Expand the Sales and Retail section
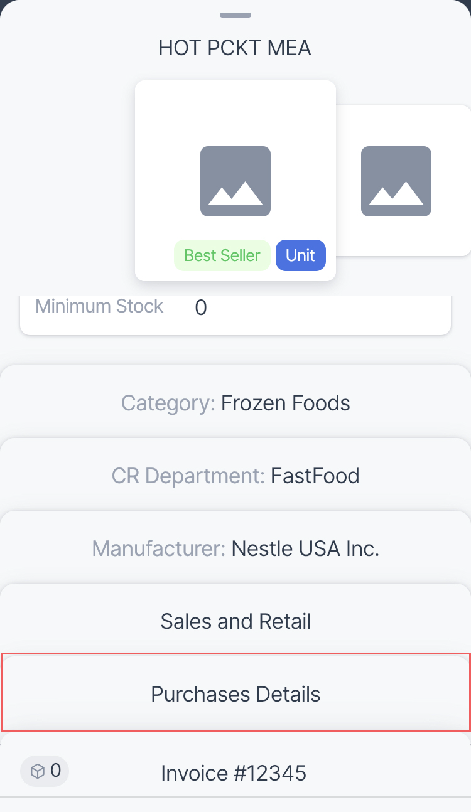The height and width of the screenshot is (812, 471). coord(235,621)
